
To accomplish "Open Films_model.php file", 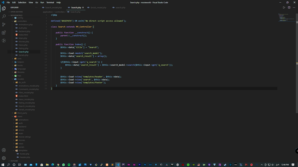I will tap(26, 92).
